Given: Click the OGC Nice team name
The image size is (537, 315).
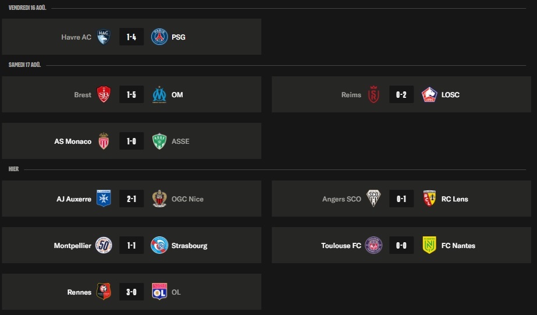Looking at the screenshot, I should (187, 199).
